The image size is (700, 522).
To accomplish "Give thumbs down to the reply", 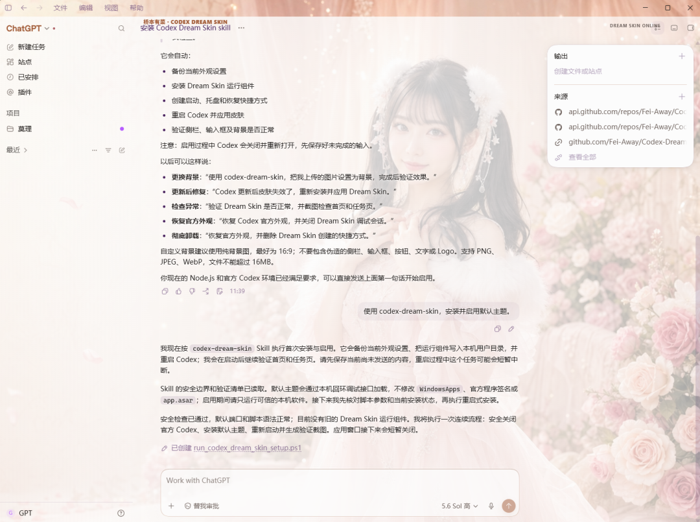I will click(192, 291).
